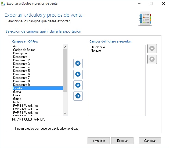Move selected export field up
170x148 pixels.
152,48
